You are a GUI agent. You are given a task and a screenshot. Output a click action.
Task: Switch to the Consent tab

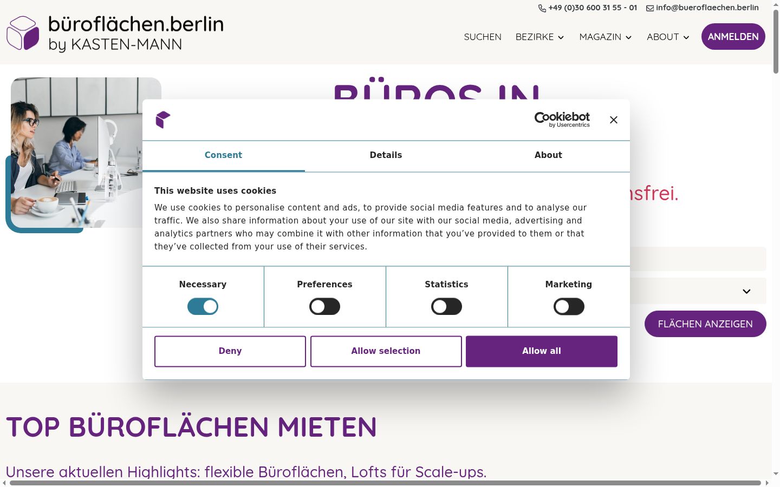click(223, 155)
